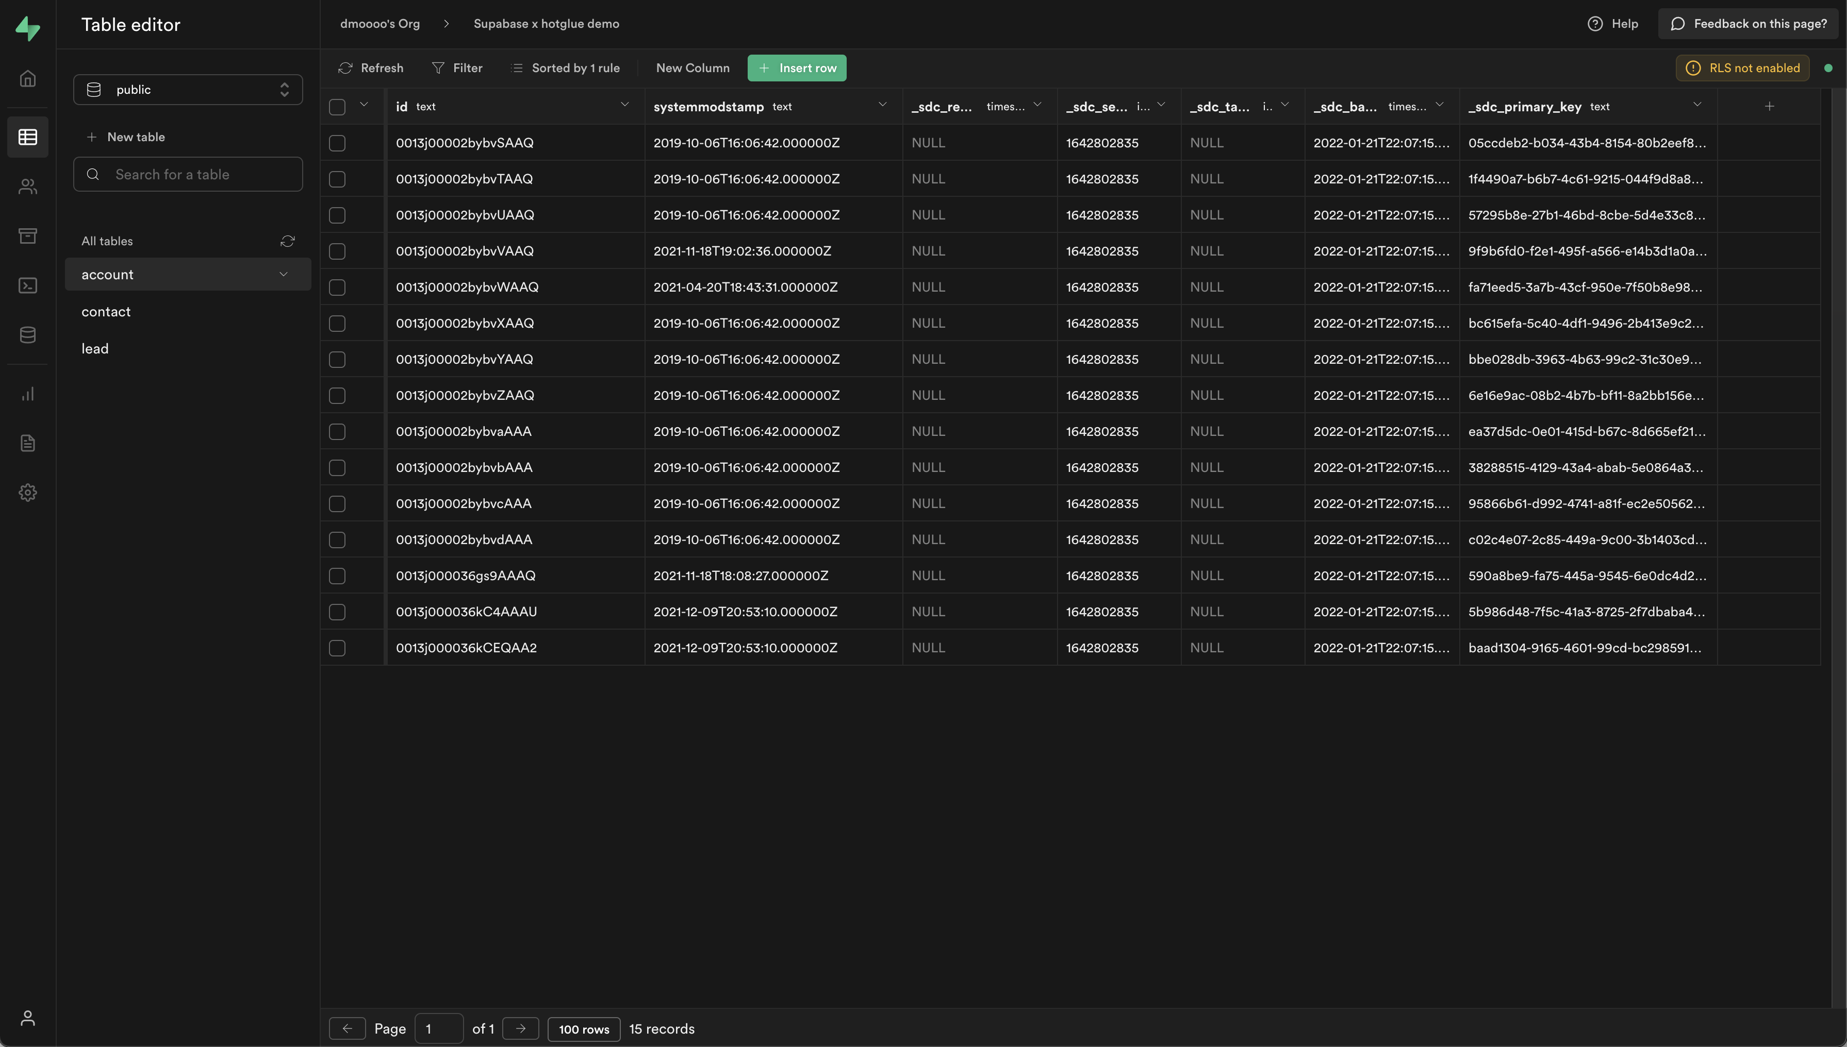Click the New Column button

coord(692,69)
